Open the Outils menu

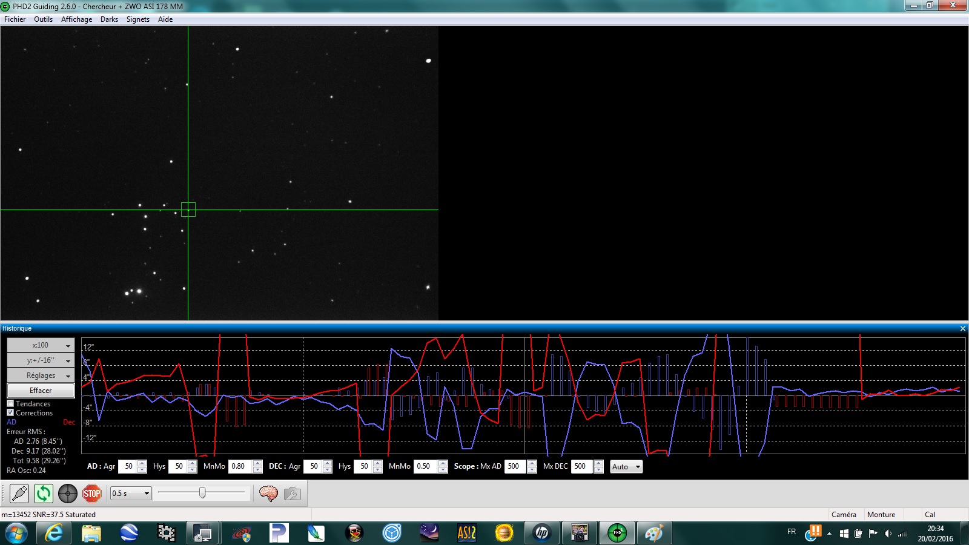coord(43,19)
